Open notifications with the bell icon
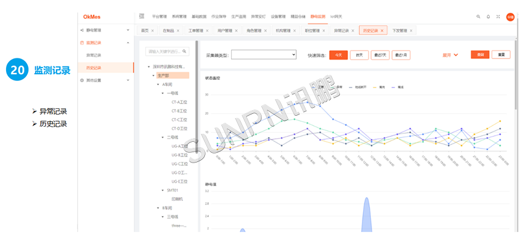Viewport: 523px width, 238px height. tap(488, 16)
